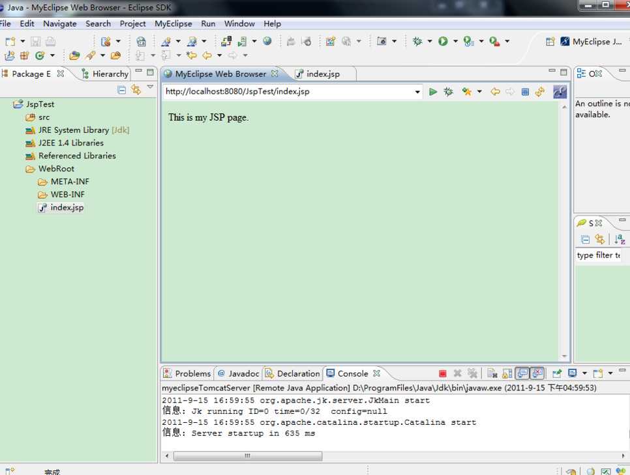Viewport: 630px width, 475px height.
Task: Click the browser URL address field
Action: coord(288,92)
